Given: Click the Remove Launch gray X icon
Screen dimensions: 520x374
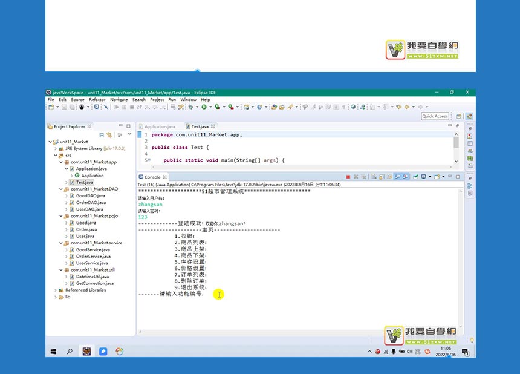Looking at the screenshot, I should pyautogui.click(x=356, y=177).
